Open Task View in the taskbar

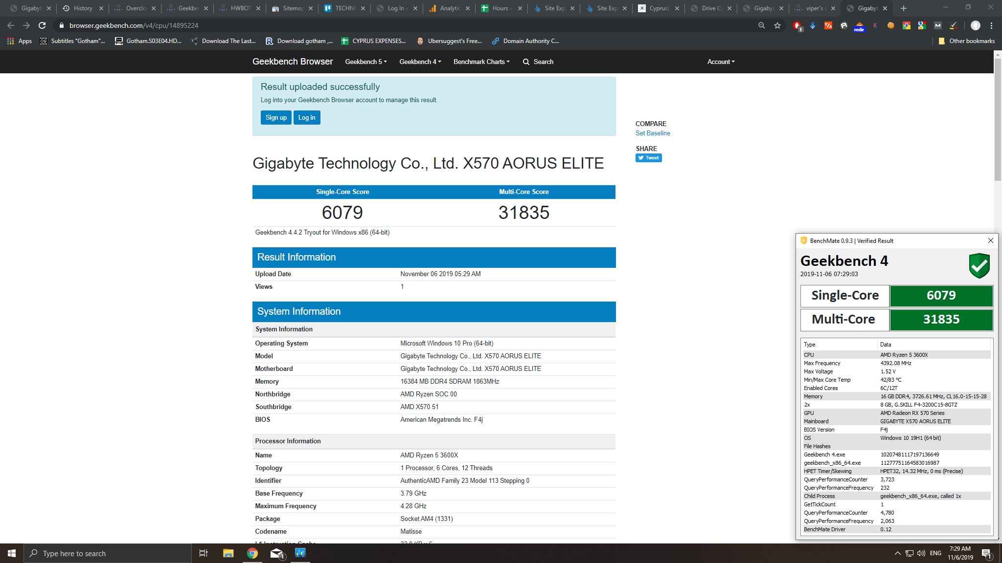203,553
